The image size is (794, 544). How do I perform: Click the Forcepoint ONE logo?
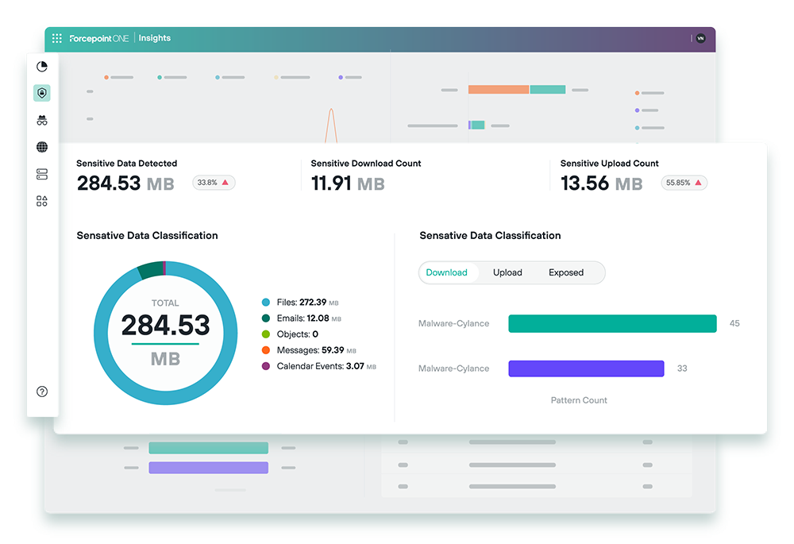[x=99, y=38]
